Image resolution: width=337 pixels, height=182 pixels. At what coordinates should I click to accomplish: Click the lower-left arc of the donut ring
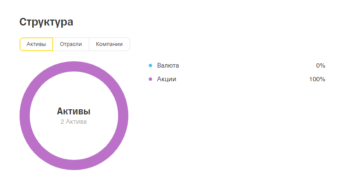coord(39,151)
